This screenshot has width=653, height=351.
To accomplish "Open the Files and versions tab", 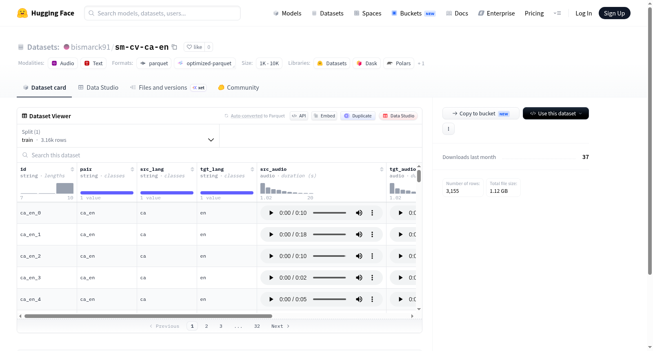I will 168,88.
